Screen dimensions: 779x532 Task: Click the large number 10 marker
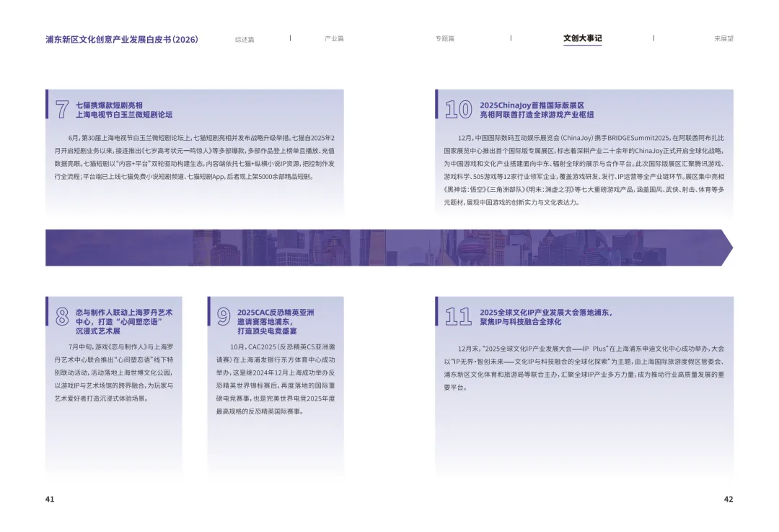[458, 109]
